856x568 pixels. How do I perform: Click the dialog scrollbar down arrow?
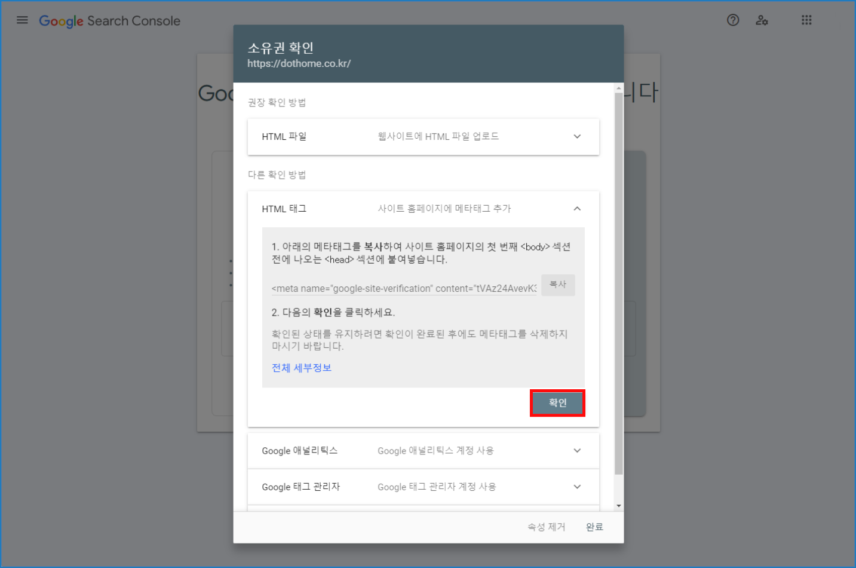(619, 506)
